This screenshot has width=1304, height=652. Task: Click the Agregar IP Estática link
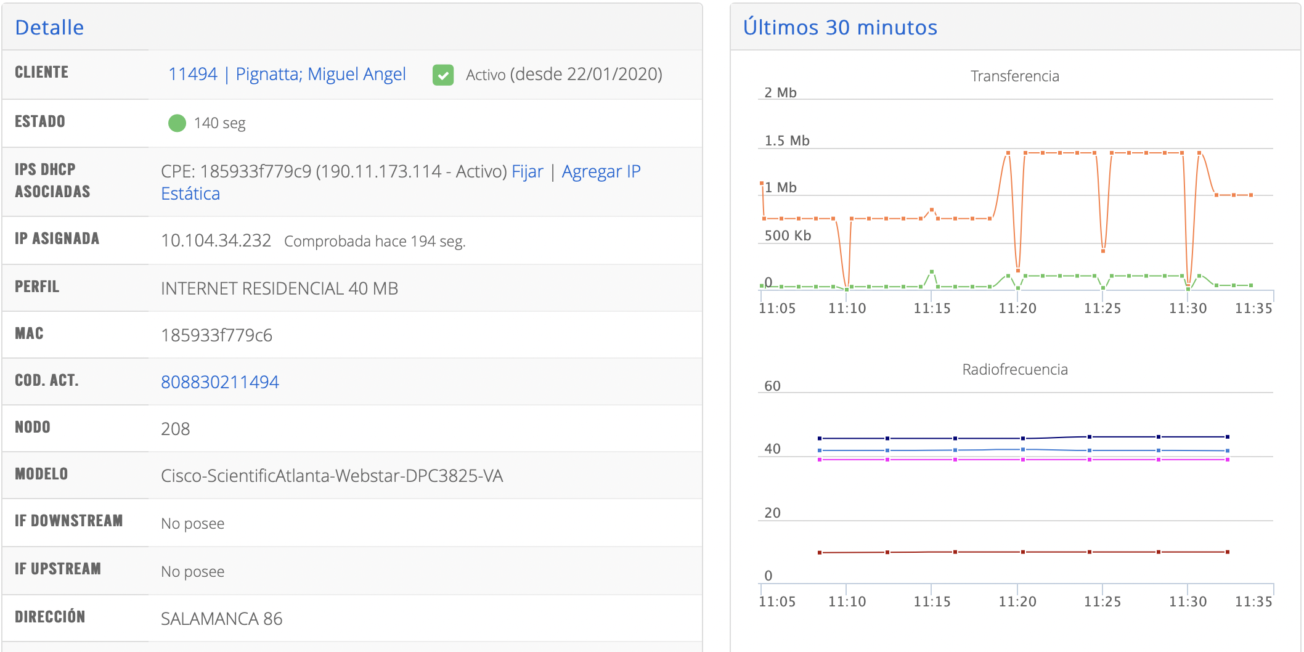click(600, 171)
